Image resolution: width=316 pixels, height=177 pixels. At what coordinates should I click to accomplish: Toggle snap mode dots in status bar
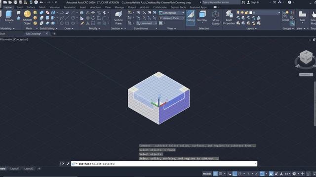pyautogui.click(x=221, y=174)
